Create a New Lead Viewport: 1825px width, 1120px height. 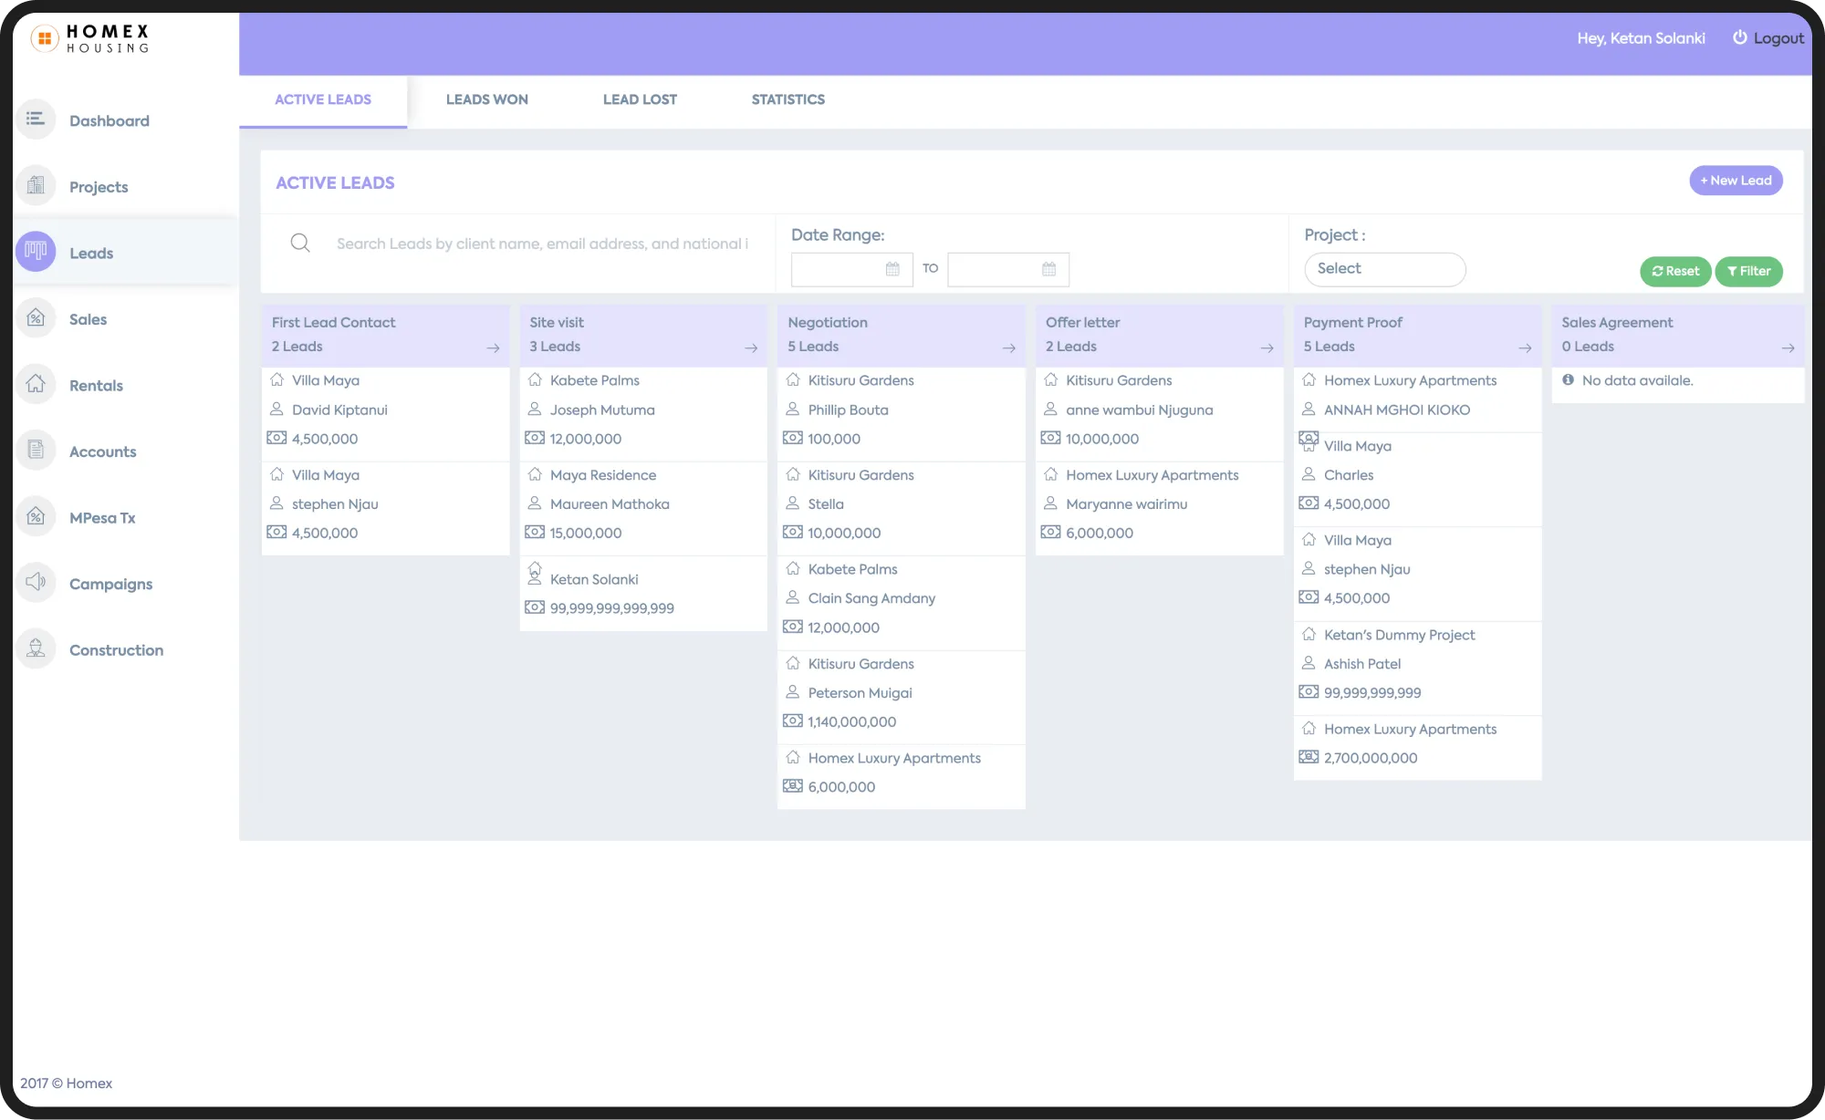point(1736,181)
